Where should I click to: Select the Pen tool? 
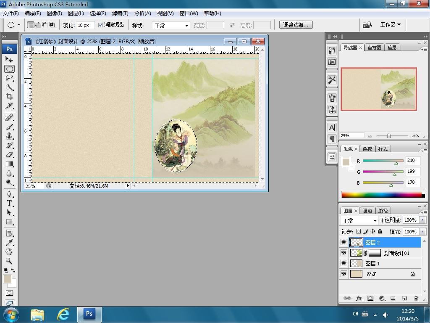tap(9, 194)
